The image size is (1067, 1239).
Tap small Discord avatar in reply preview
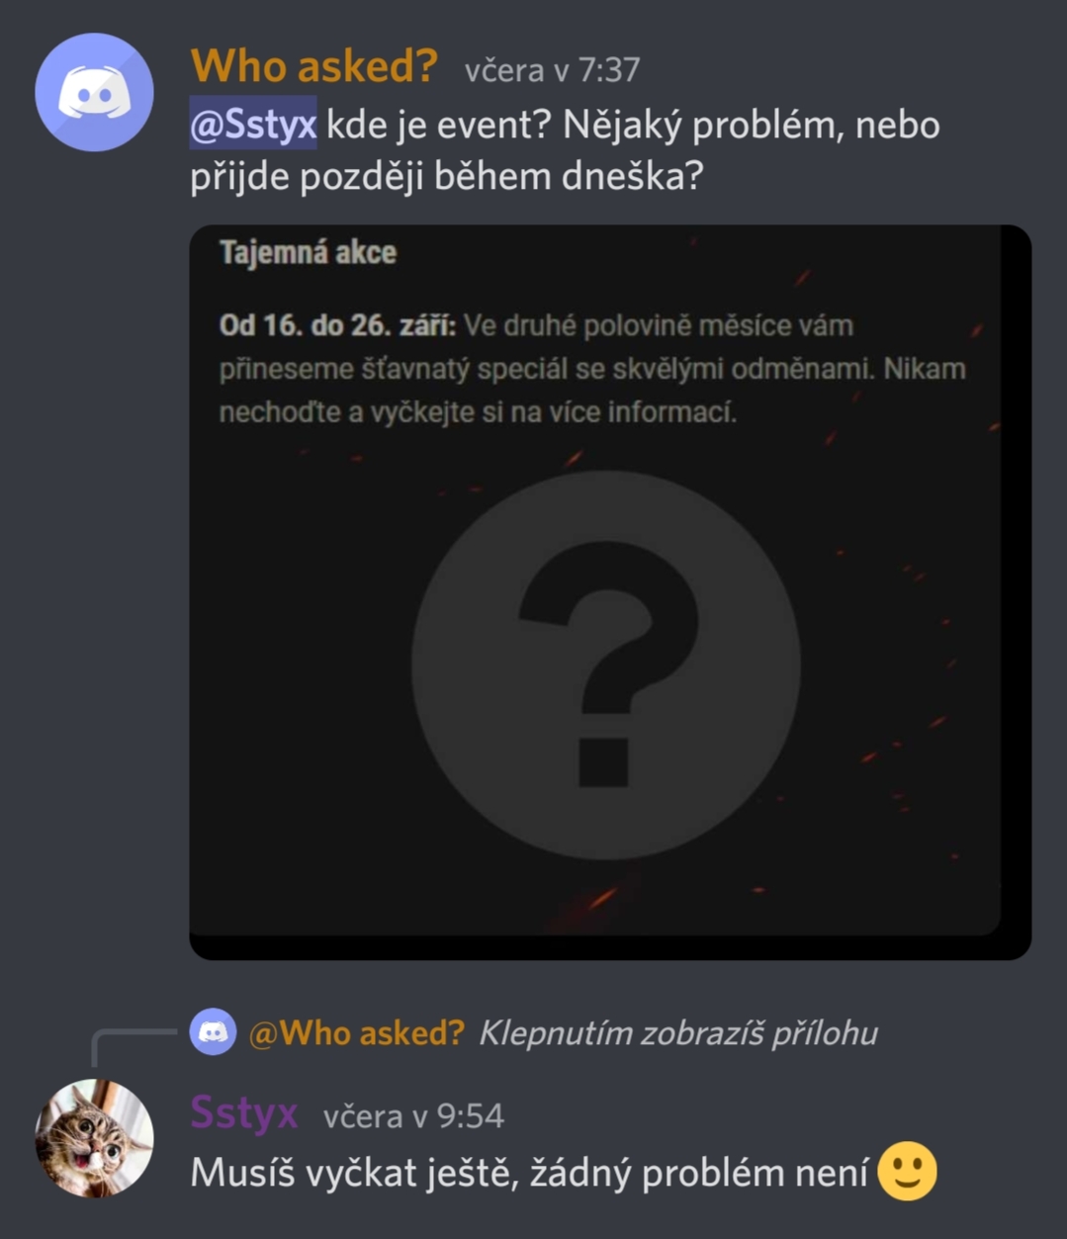213,1032
